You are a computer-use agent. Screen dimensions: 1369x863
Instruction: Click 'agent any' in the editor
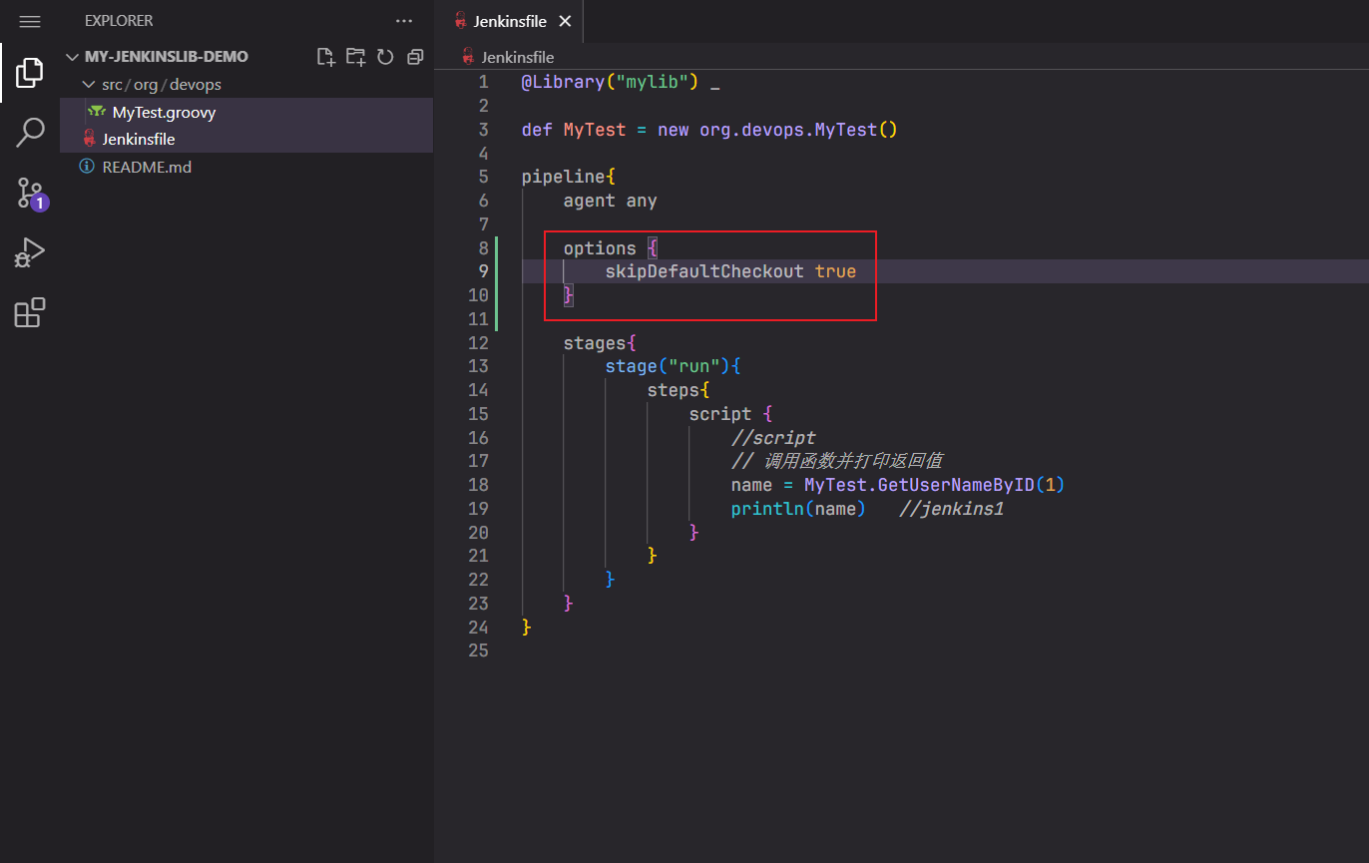pyautogui.click(x=610, y=201)
